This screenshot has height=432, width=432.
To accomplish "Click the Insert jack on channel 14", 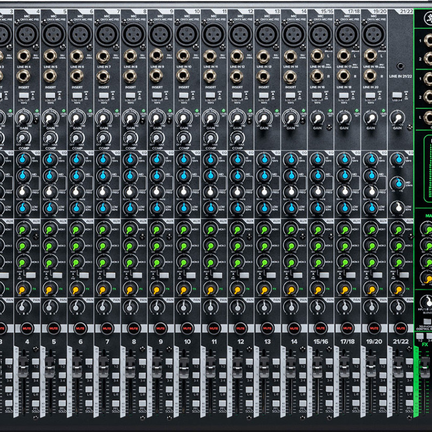I will tap(290, 77).
